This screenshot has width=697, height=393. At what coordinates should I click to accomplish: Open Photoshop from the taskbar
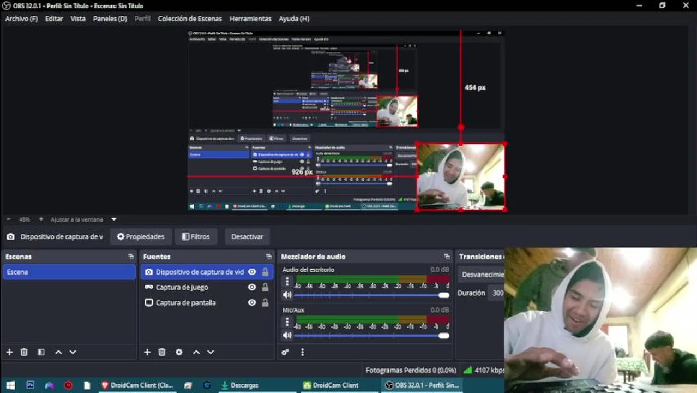(31, 385)
